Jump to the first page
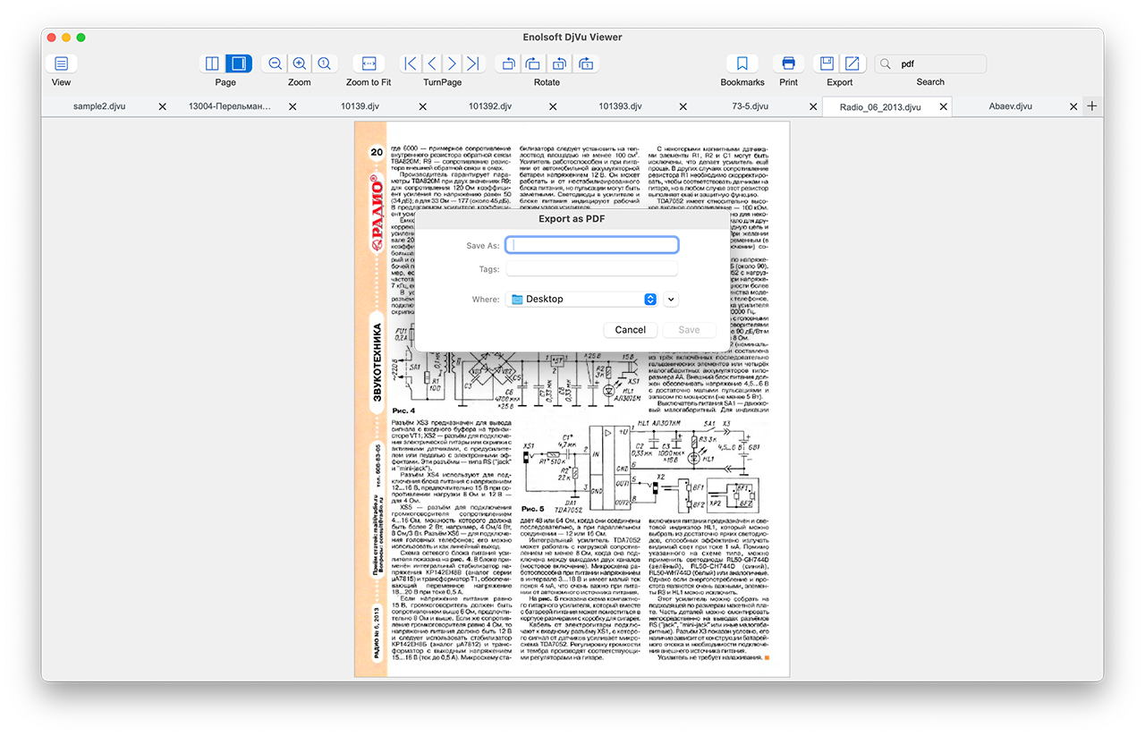1145x736 pixels. (411, 63)
